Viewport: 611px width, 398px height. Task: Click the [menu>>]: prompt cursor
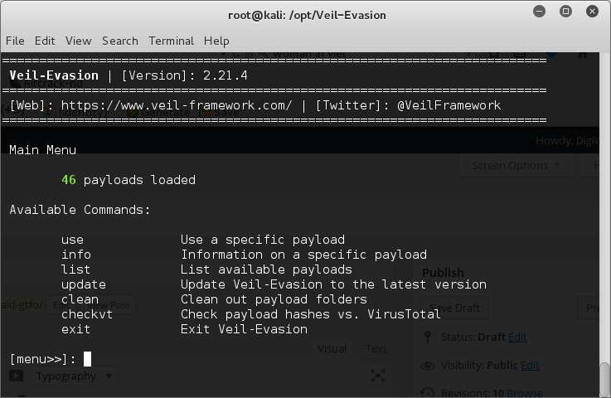87,359
